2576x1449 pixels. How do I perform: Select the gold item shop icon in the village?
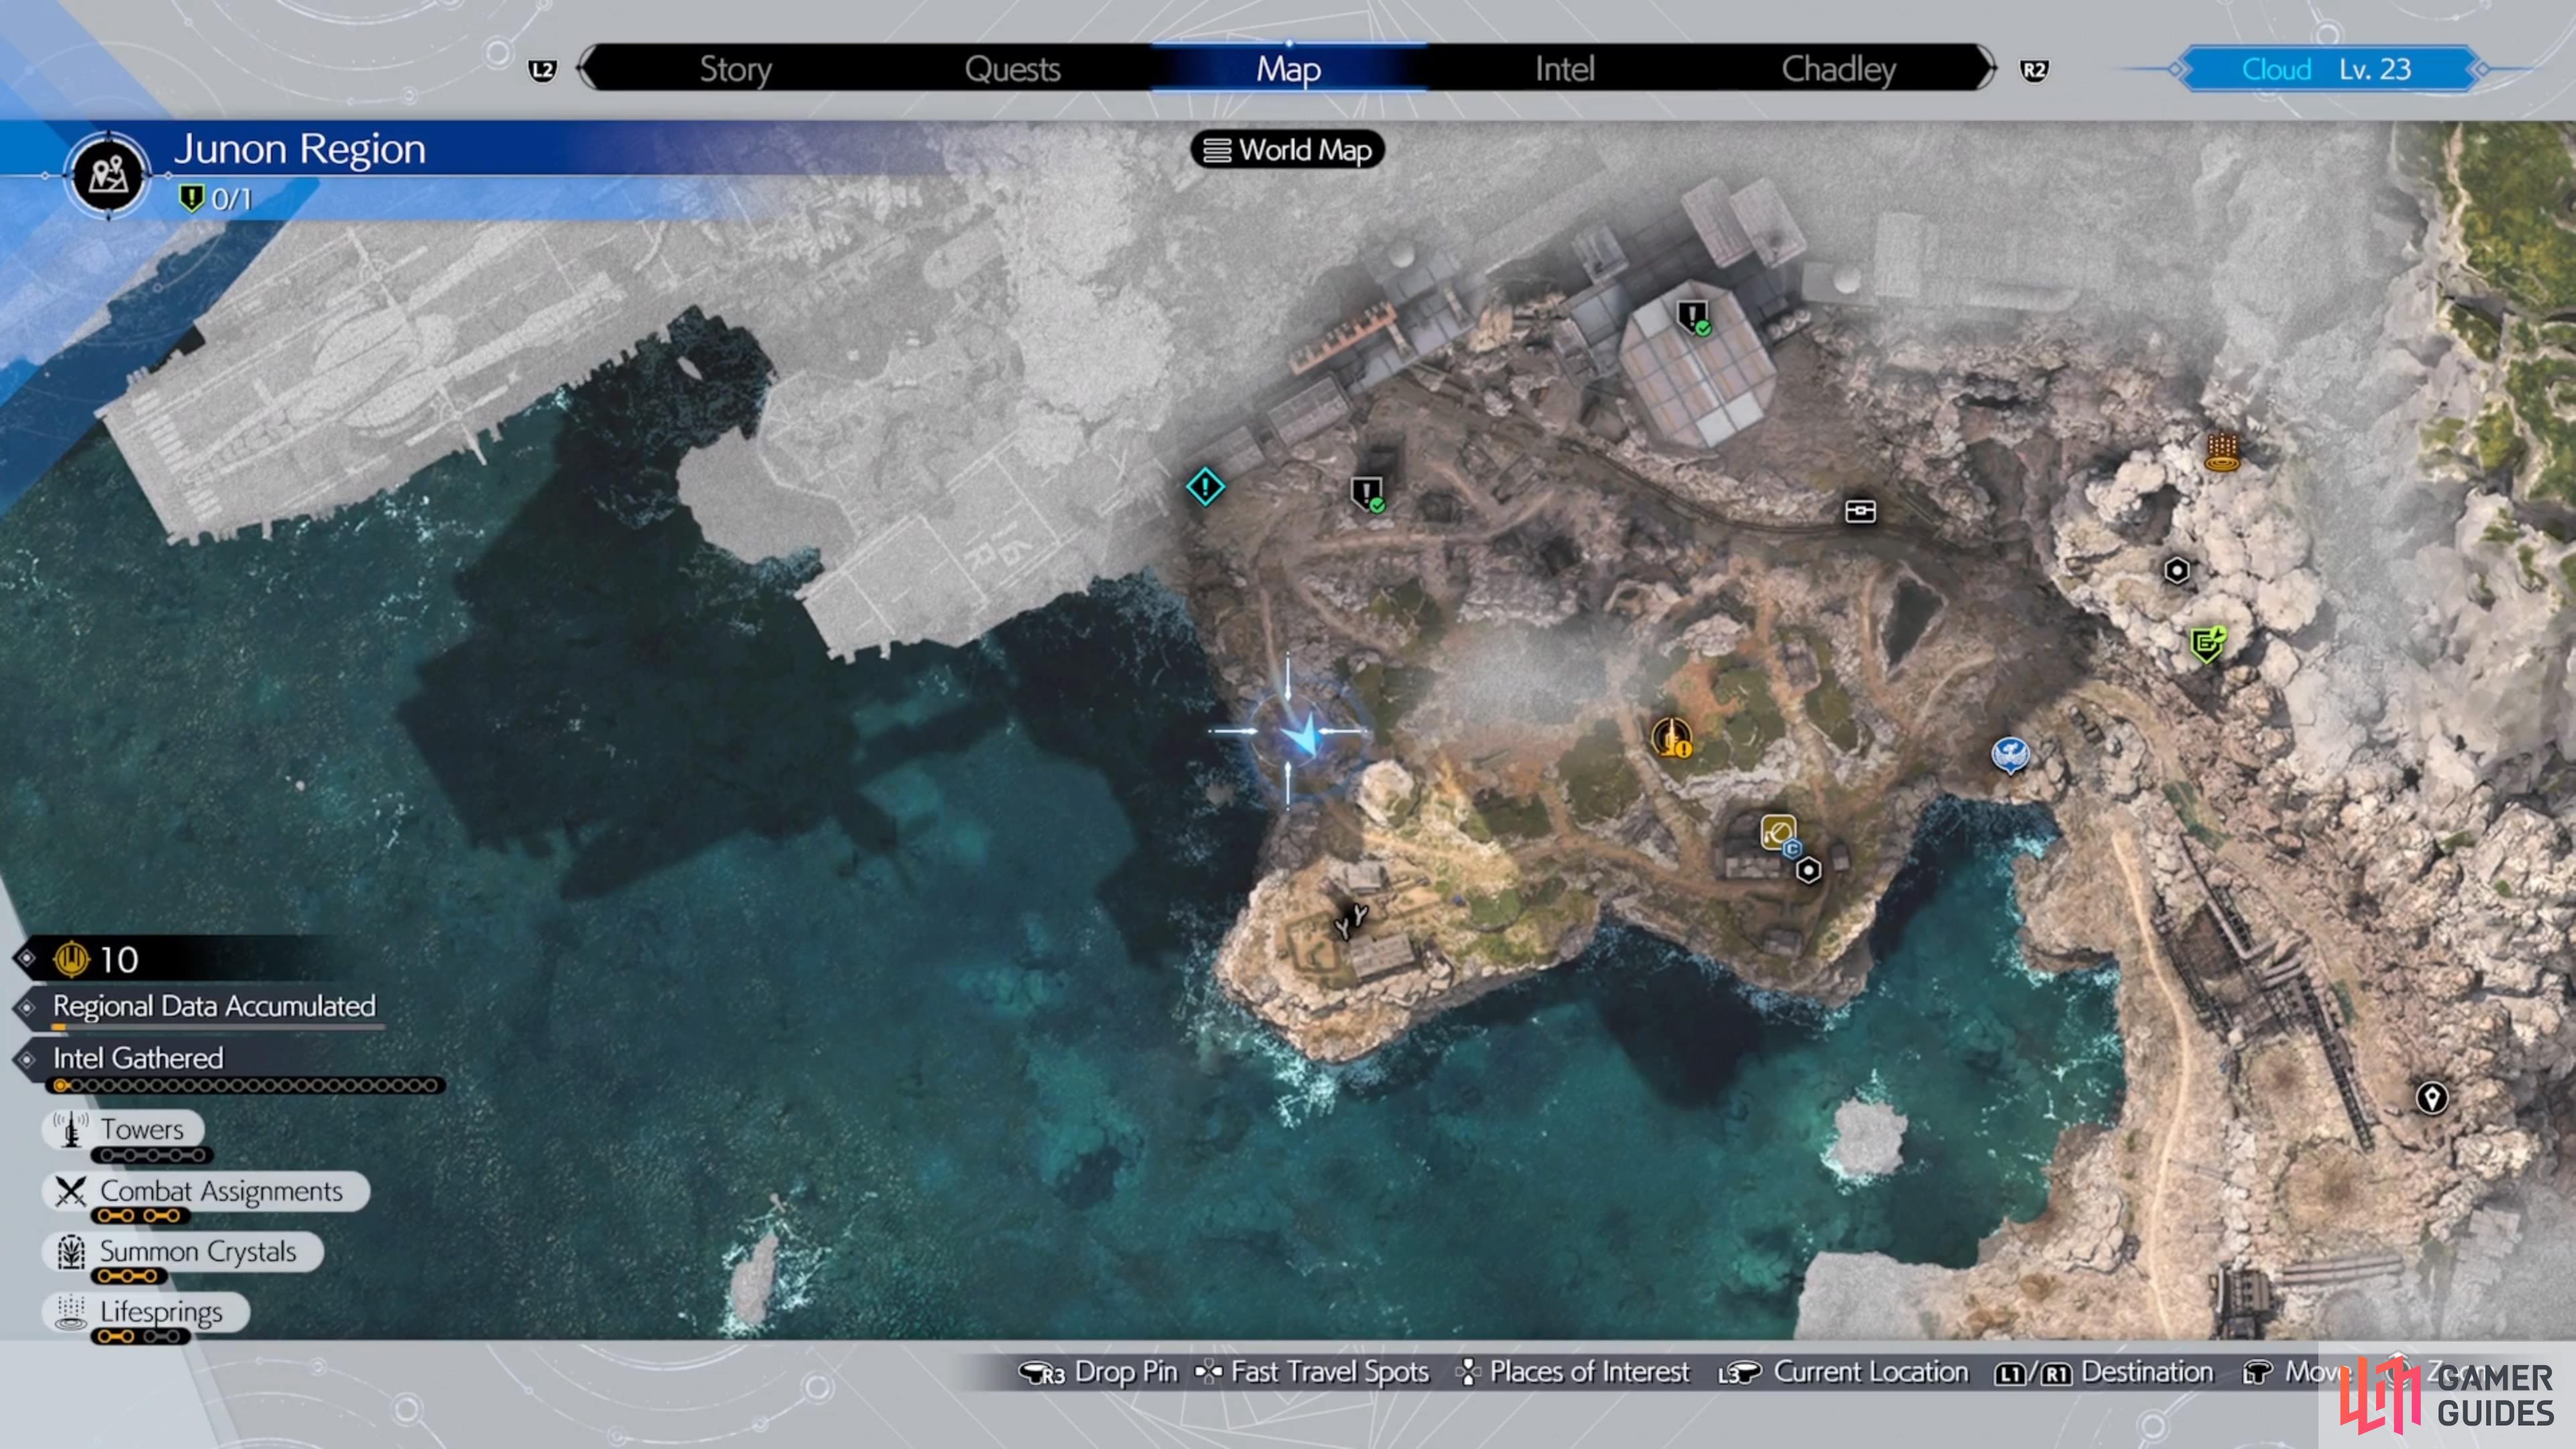point(1778,832)
